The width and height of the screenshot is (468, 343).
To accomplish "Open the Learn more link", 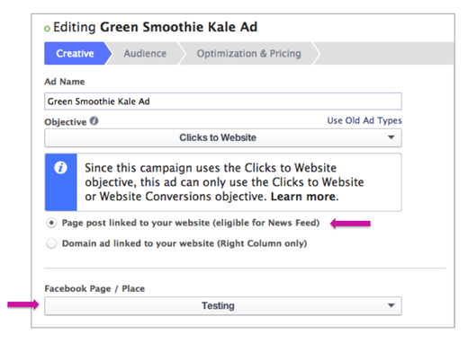I will (303, 197).
